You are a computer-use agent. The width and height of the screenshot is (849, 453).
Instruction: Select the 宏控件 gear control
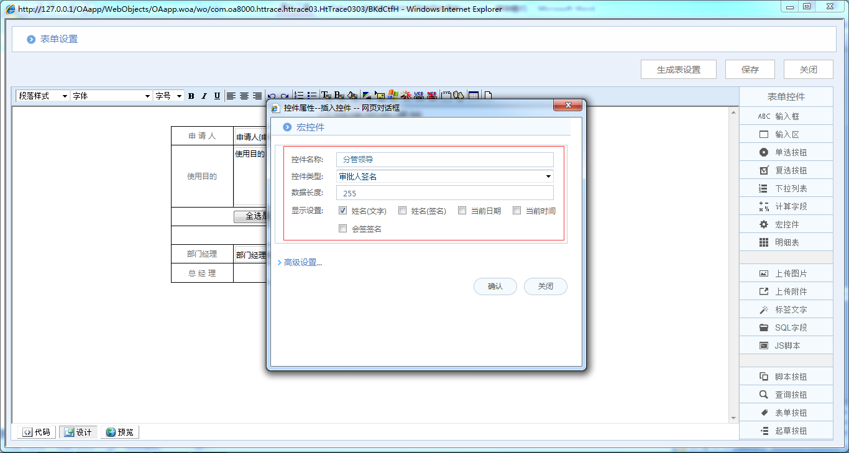pyautogui.click(x=786, y=224)
